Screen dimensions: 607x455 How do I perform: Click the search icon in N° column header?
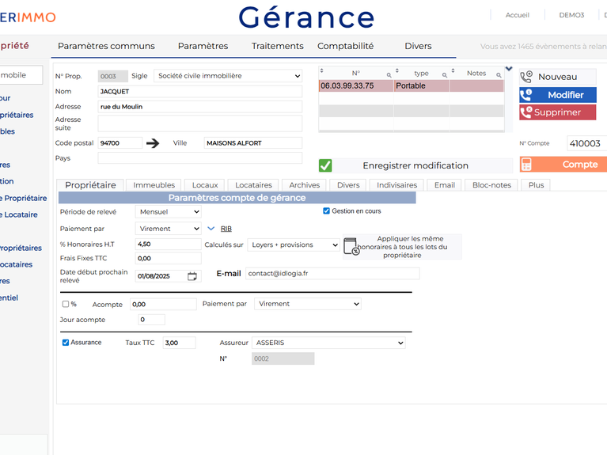(389, 75)
